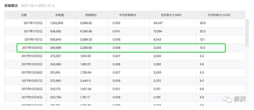Click average size value 9.6

[202, 89]
